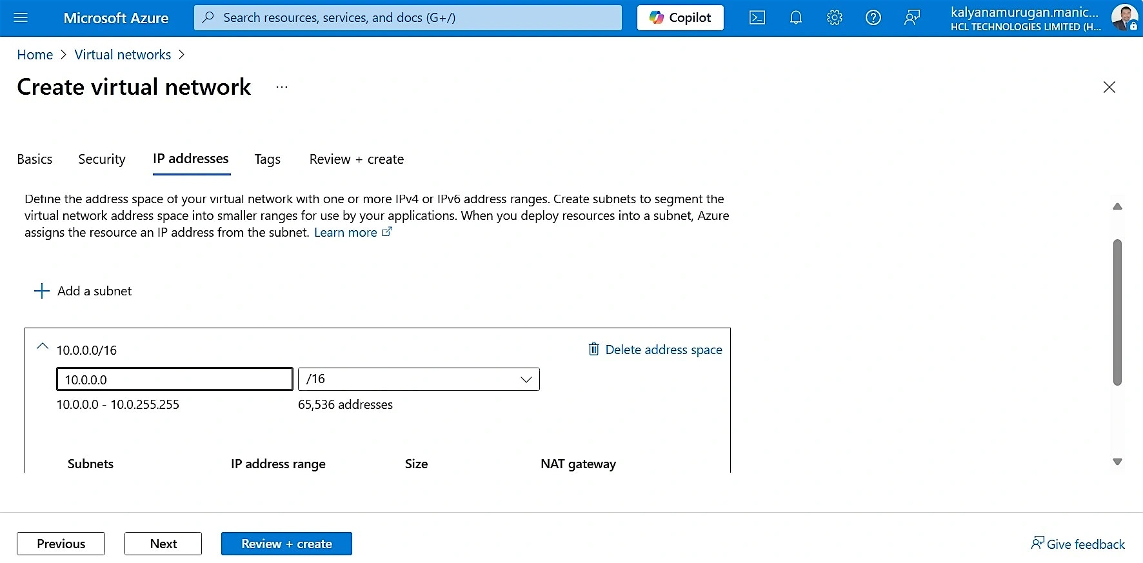Click the feedback icon in header
Viewport: 1143px width, 563px height.
coord(911,17)
